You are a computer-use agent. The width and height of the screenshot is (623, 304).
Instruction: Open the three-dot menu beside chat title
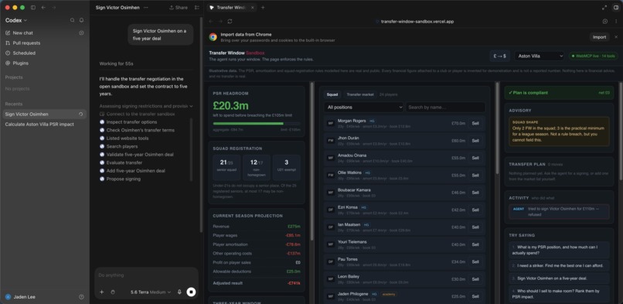(146, 8)
